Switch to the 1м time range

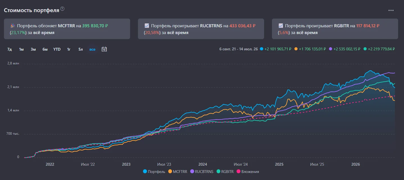point(21,49)
